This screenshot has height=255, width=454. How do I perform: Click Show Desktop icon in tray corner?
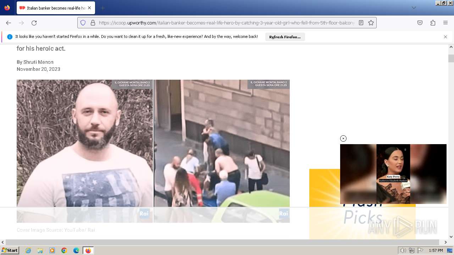(x=450, y=250)
